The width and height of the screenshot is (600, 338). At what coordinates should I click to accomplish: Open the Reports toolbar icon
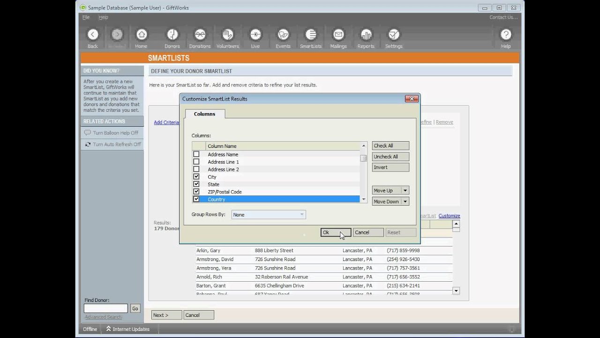click(366, 35)
